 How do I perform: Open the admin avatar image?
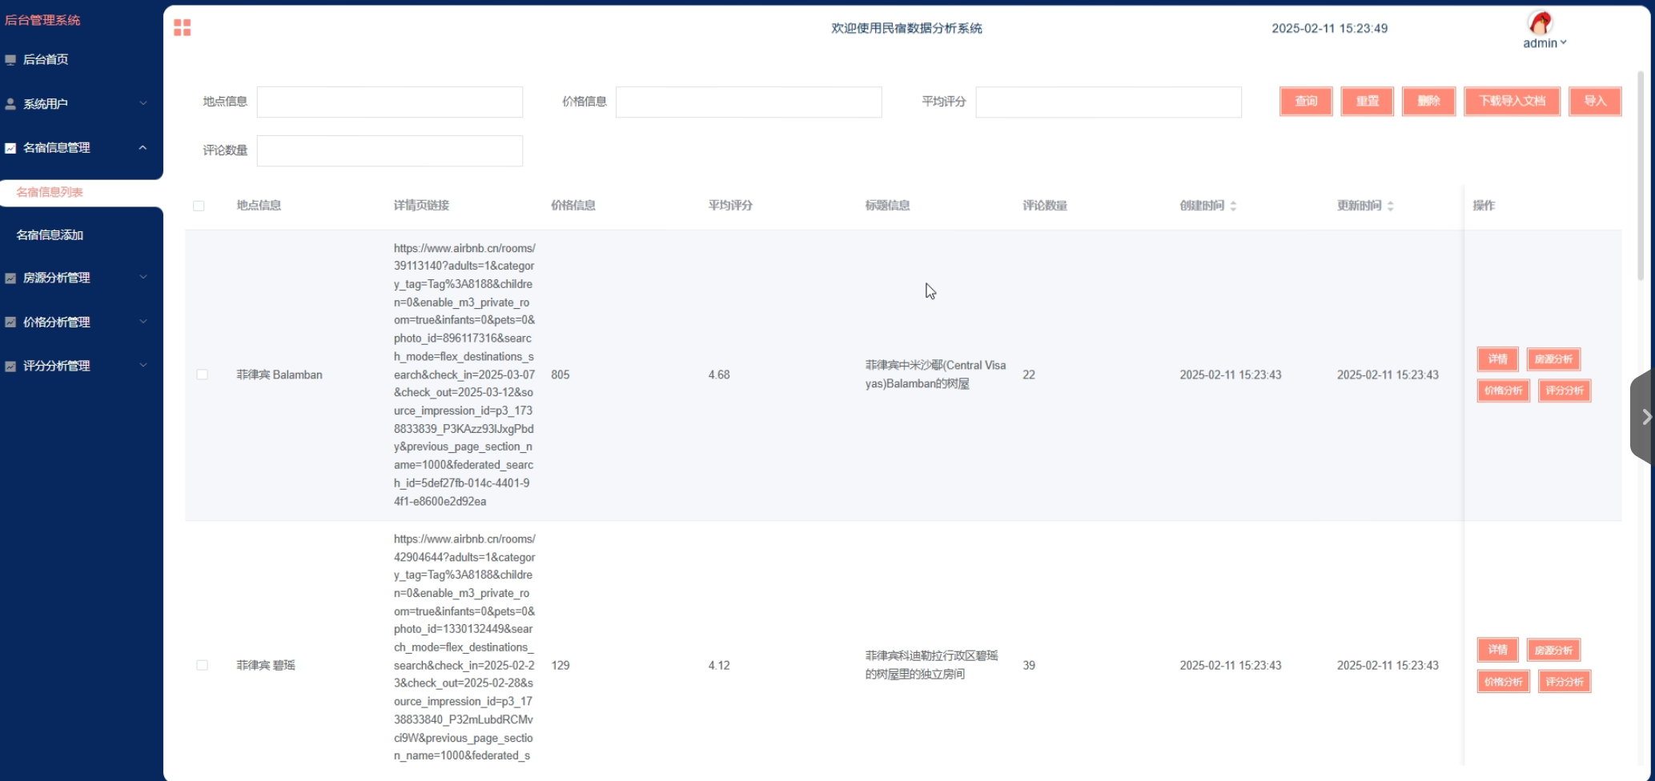[1541, 23]
